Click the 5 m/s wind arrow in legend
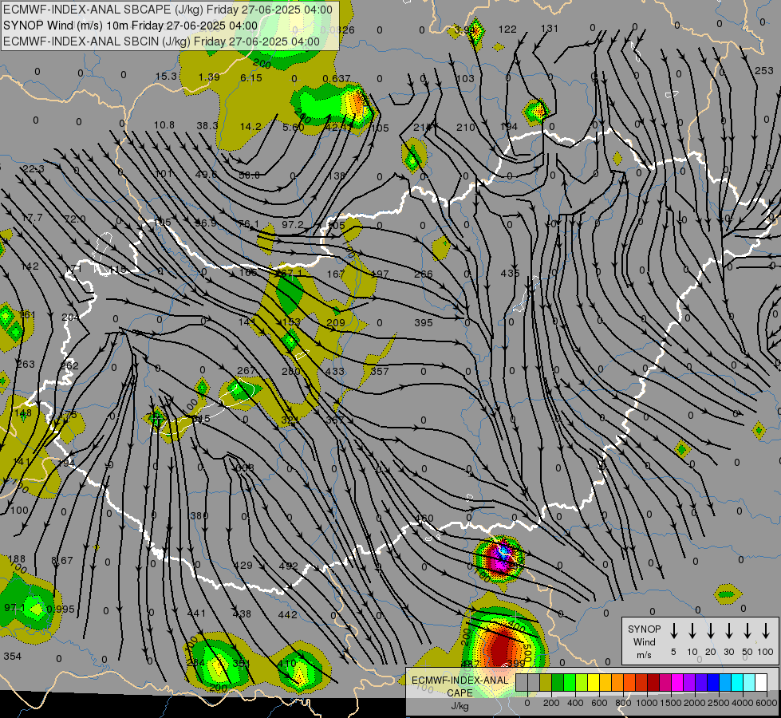Image resolution: width=781 pixels, height=718 pixels. [x=673, y=630]
